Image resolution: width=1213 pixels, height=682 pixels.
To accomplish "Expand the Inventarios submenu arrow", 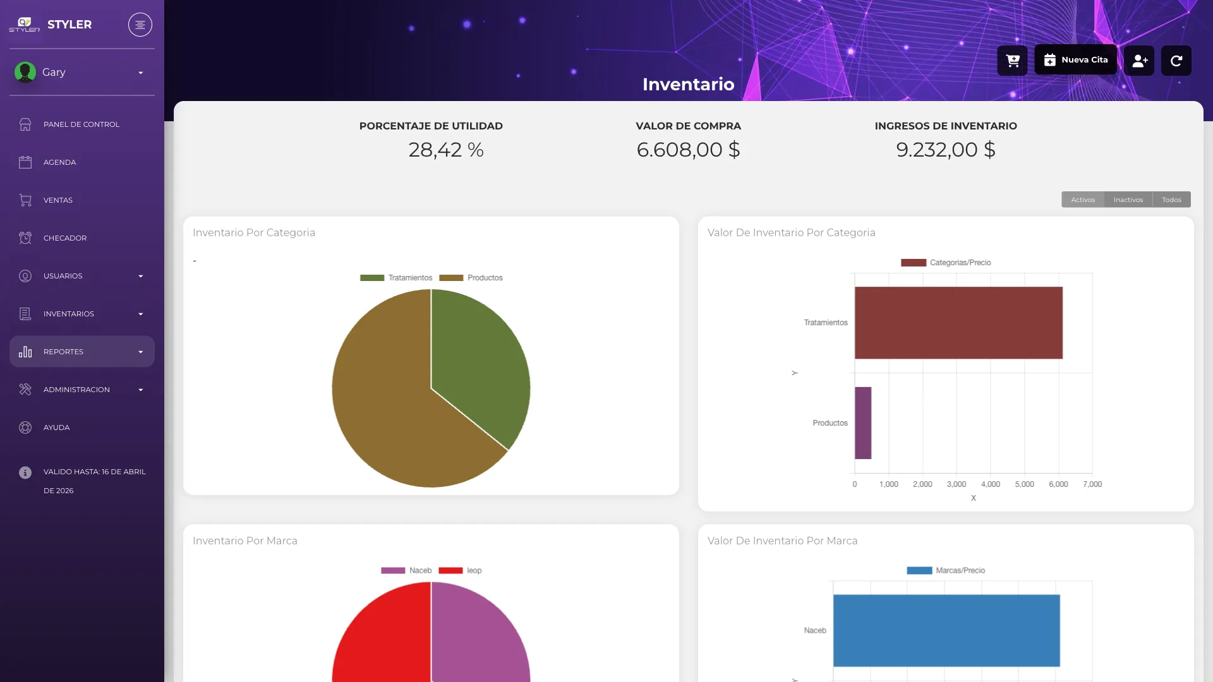I will 141,314.
